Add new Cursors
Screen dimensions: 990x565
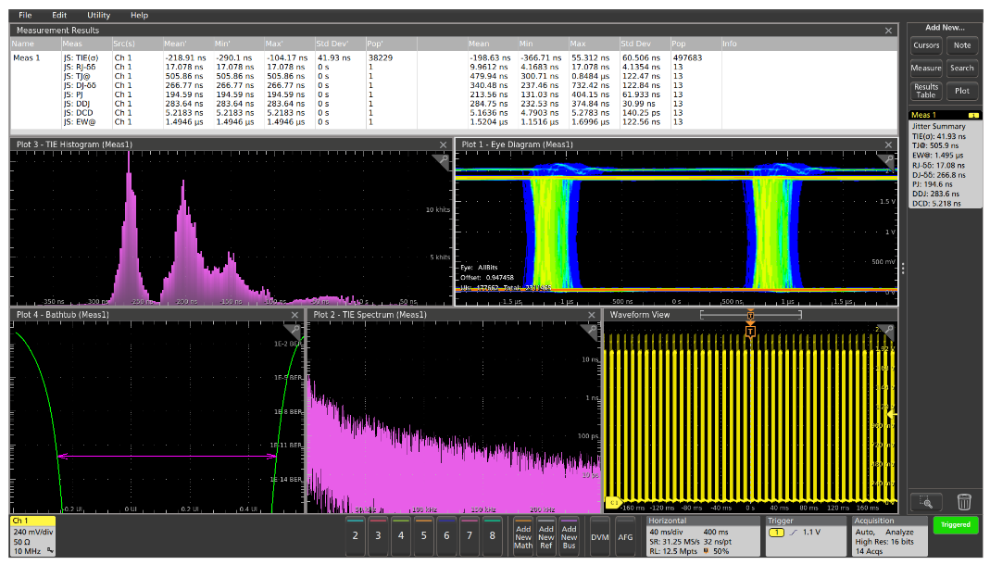pos(926,44)
